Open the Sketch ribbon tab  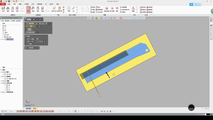point(20,4)
